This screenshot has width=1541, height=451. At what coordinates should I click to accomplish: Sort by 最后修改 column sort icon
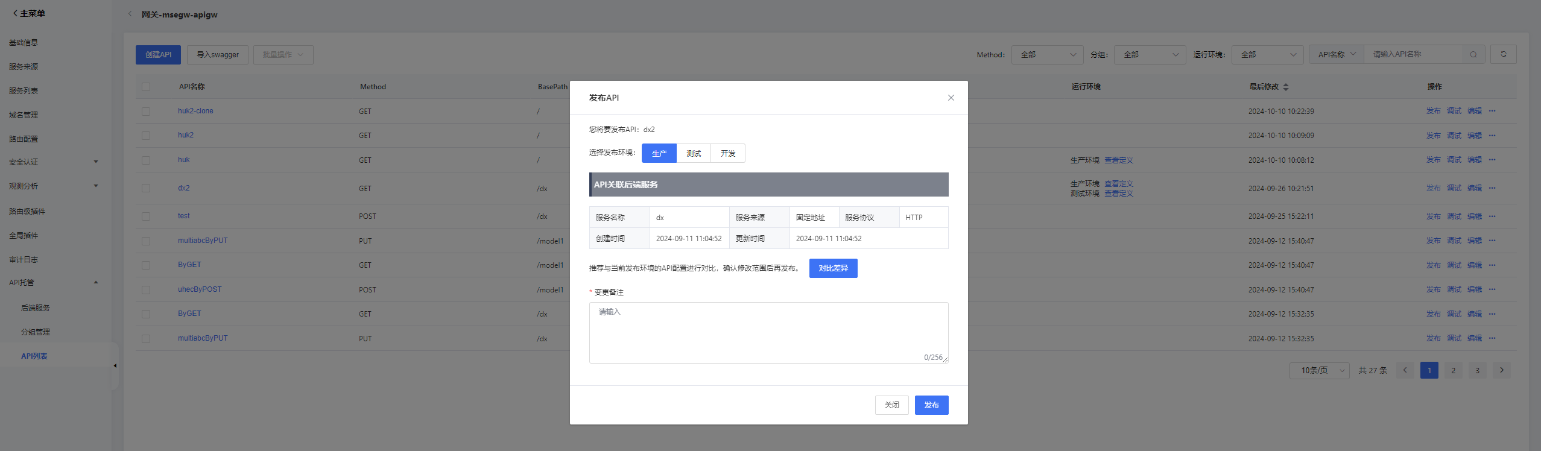point(1285,87)
